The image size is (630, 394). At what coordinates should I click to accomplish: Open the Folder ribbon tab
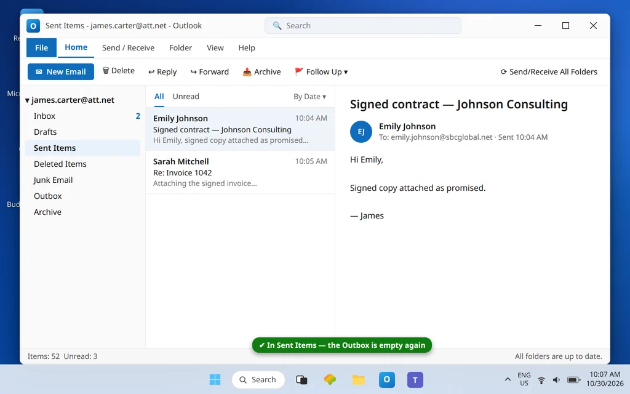coord(180,48)
